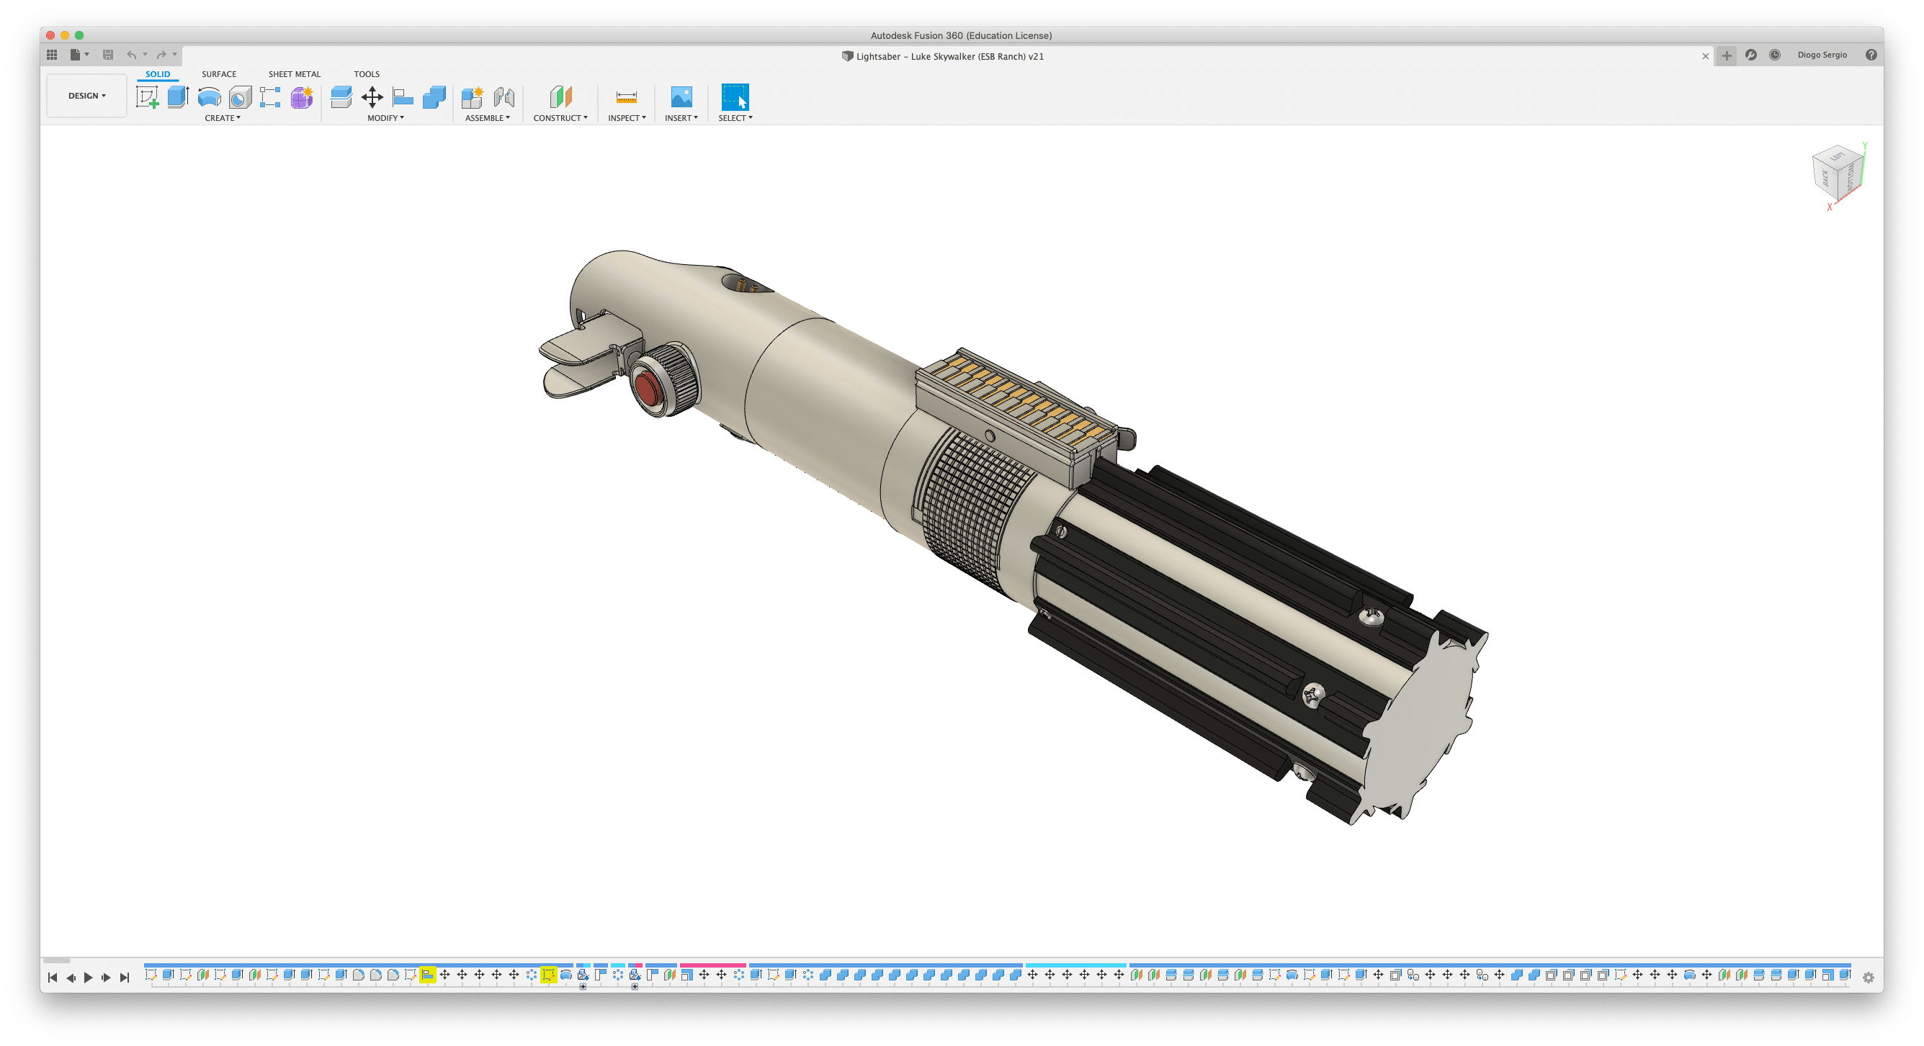The height and width of the screenshot is (1046, 1924).
Task: Click the Align tool icon
Action: [403, 97]
